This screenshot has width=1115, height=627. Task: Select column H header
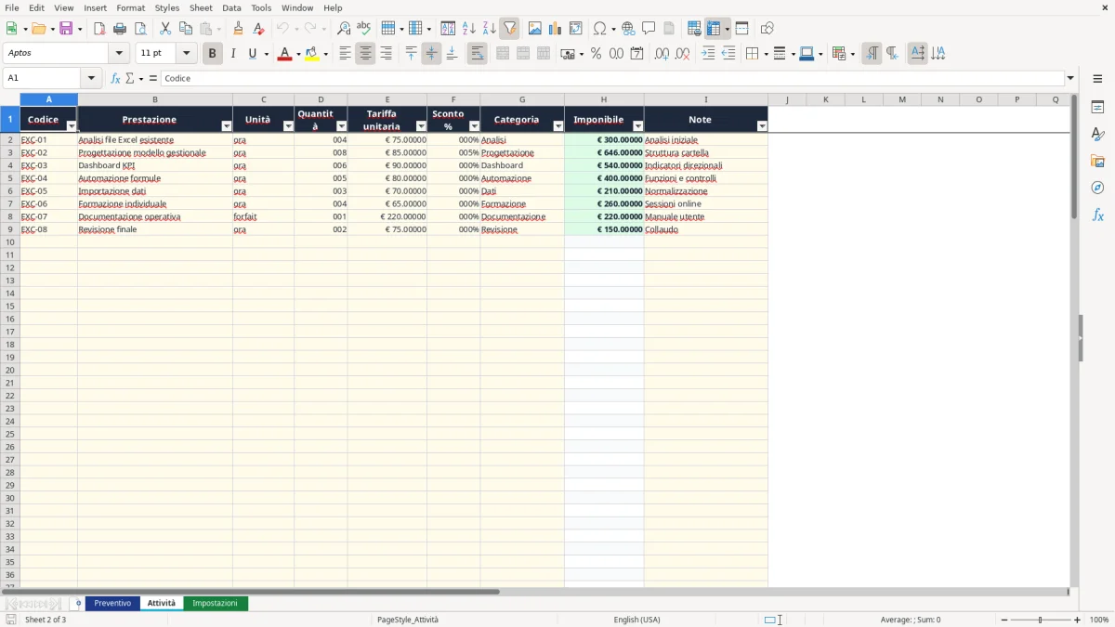[x=604, y=99]
